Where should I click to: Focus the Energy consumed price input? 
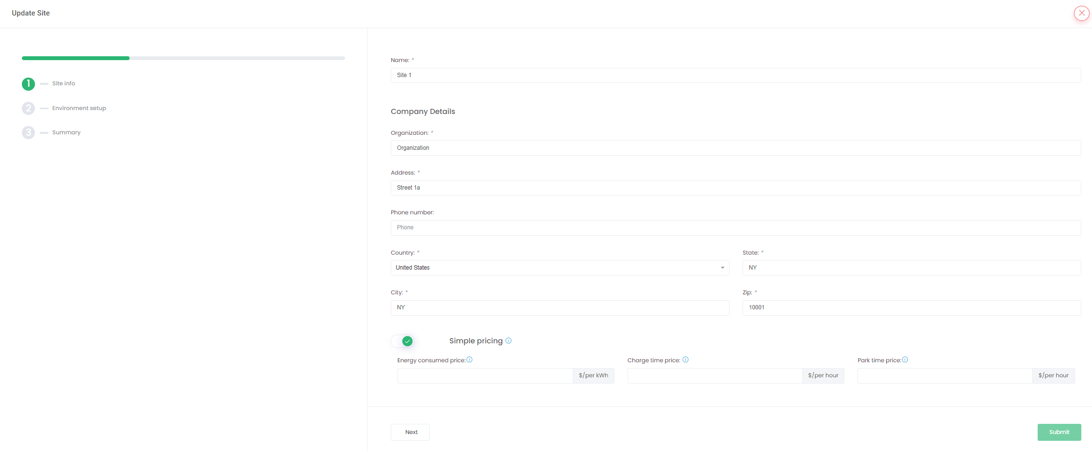point(484,376)
